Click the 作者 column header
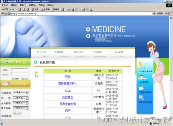The width and height of the screenshot is (173, 126). (x=99, y=71)
